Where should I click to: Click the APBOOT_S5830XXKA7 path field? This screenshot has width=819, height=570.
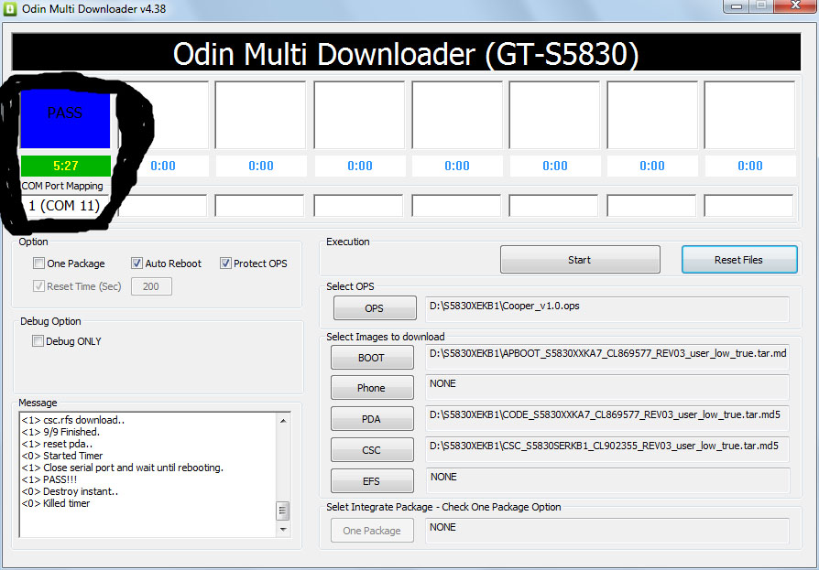coord(607,357)
